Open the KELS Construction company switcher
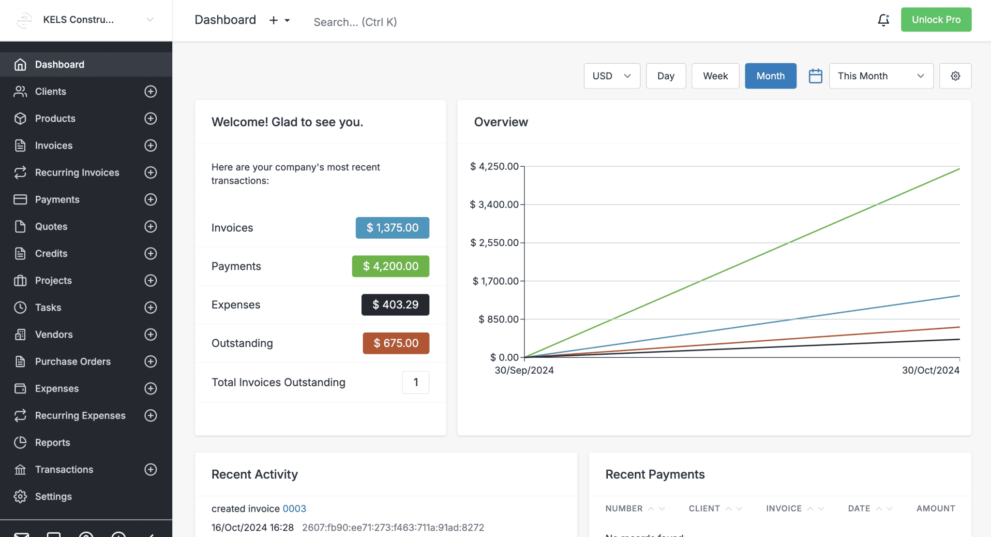This screenshot has height=537, width=991. [x=86, y=20]
